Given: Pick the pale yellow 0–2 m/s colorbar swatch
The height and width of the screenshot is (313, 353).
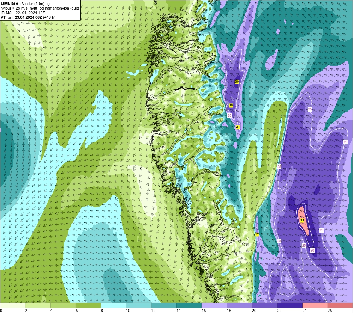Looking at the screenshot, I should [x=13, y=305].
